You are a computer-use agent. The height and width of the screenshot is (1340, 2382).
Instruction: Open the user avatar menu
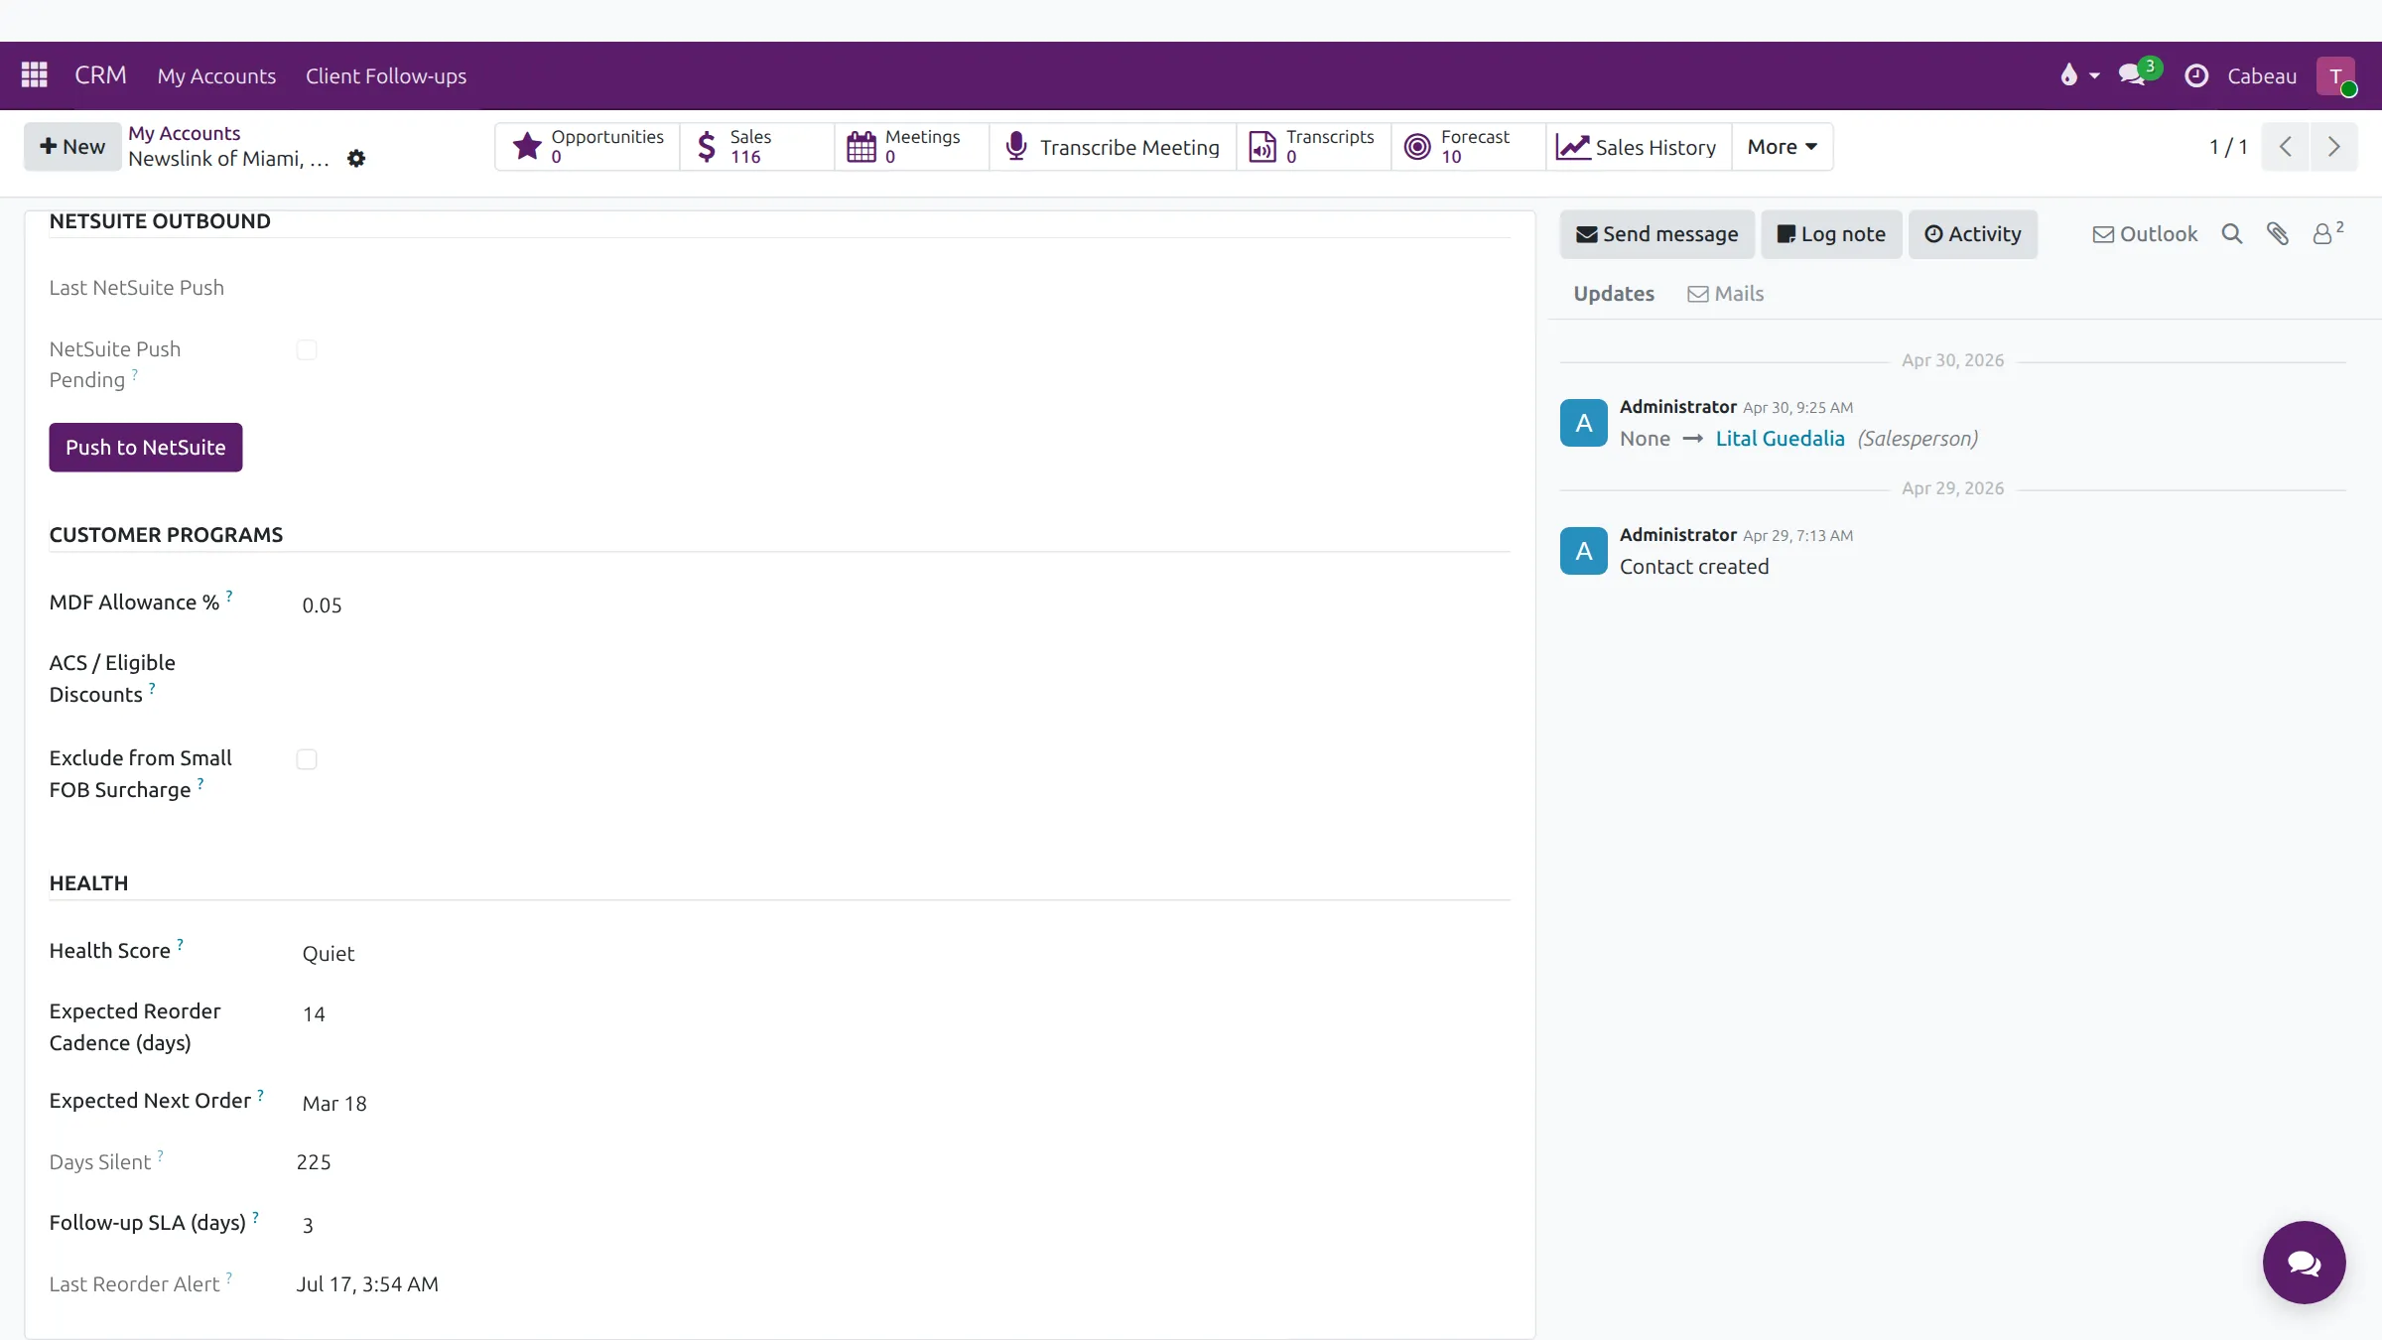[2336, 76]
